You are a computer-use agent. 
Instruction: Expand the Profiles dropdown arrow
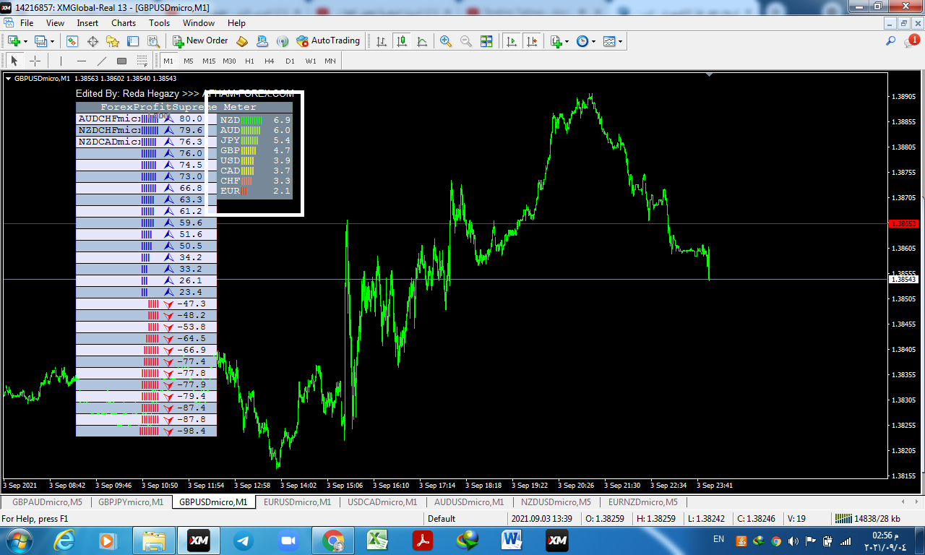tap(52, 41)
